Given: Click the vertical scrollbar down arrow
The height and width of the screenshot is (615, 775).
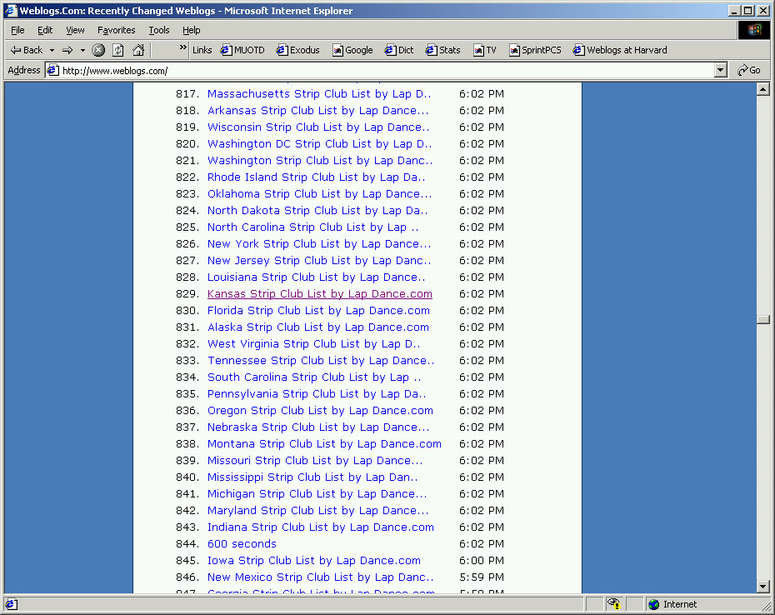Looking at the screenshot, I should coord(762,587).
